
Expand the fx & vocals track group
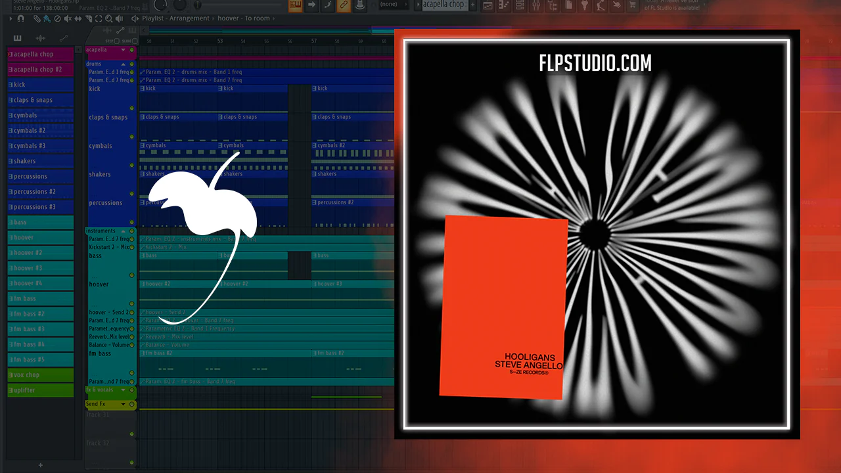123,390
